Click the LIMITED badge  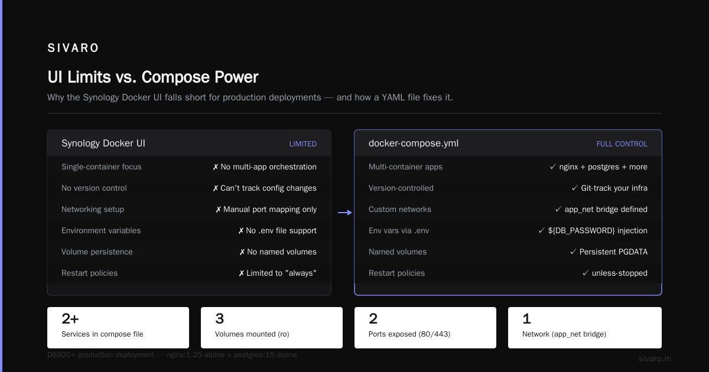click(x=303, y=144)
